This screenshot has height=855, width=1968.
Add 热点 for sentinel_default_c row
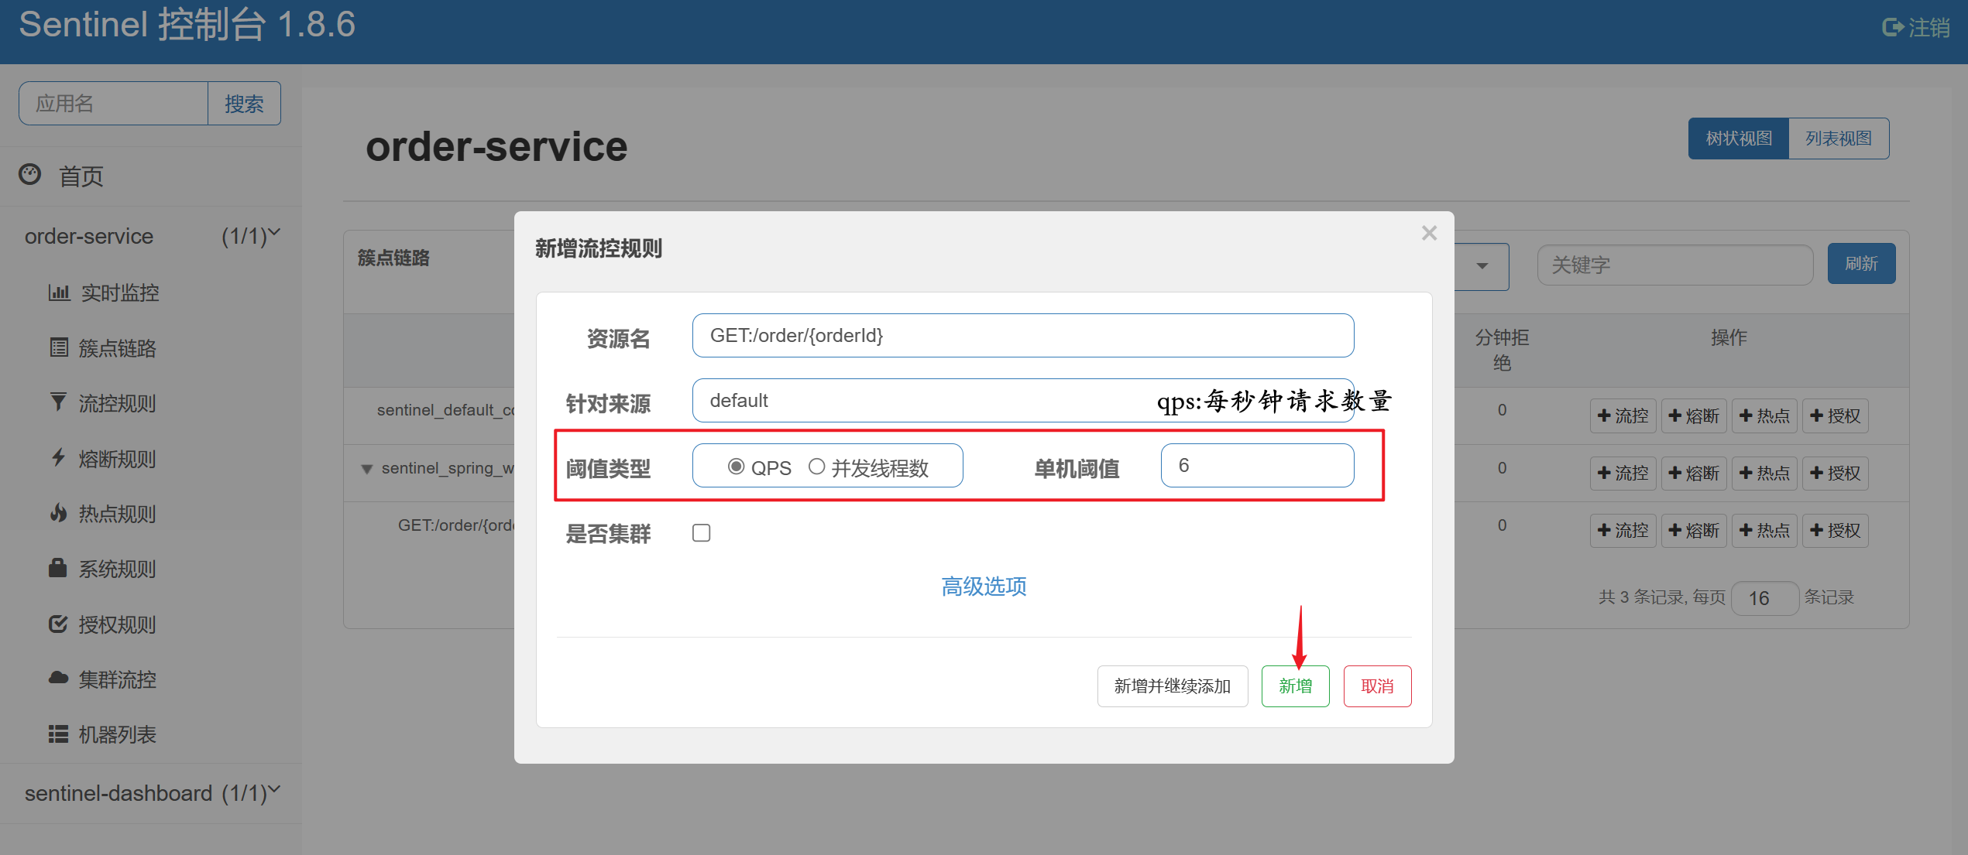1764,416
